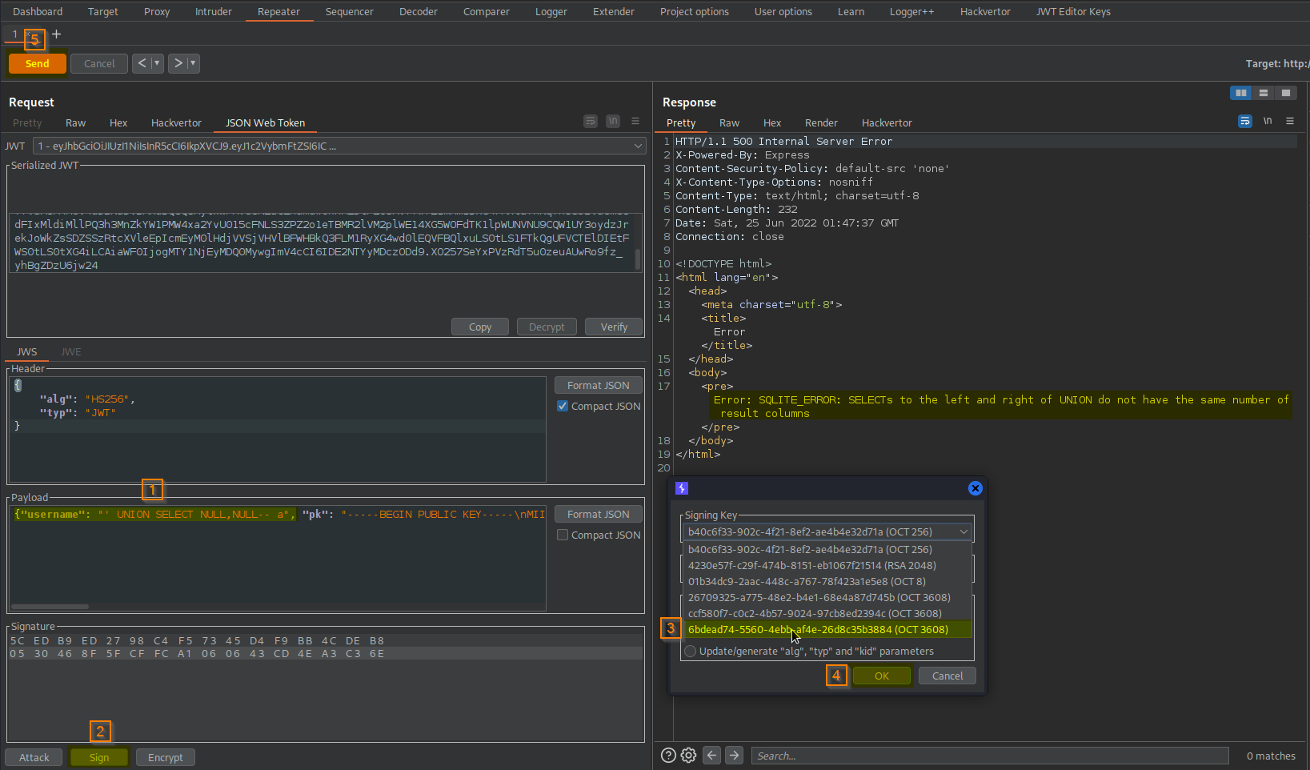This screenshot has width=1310, height=770.
Task: Cancel the Signing Key dialog
Action: click(x=947, y=676)
